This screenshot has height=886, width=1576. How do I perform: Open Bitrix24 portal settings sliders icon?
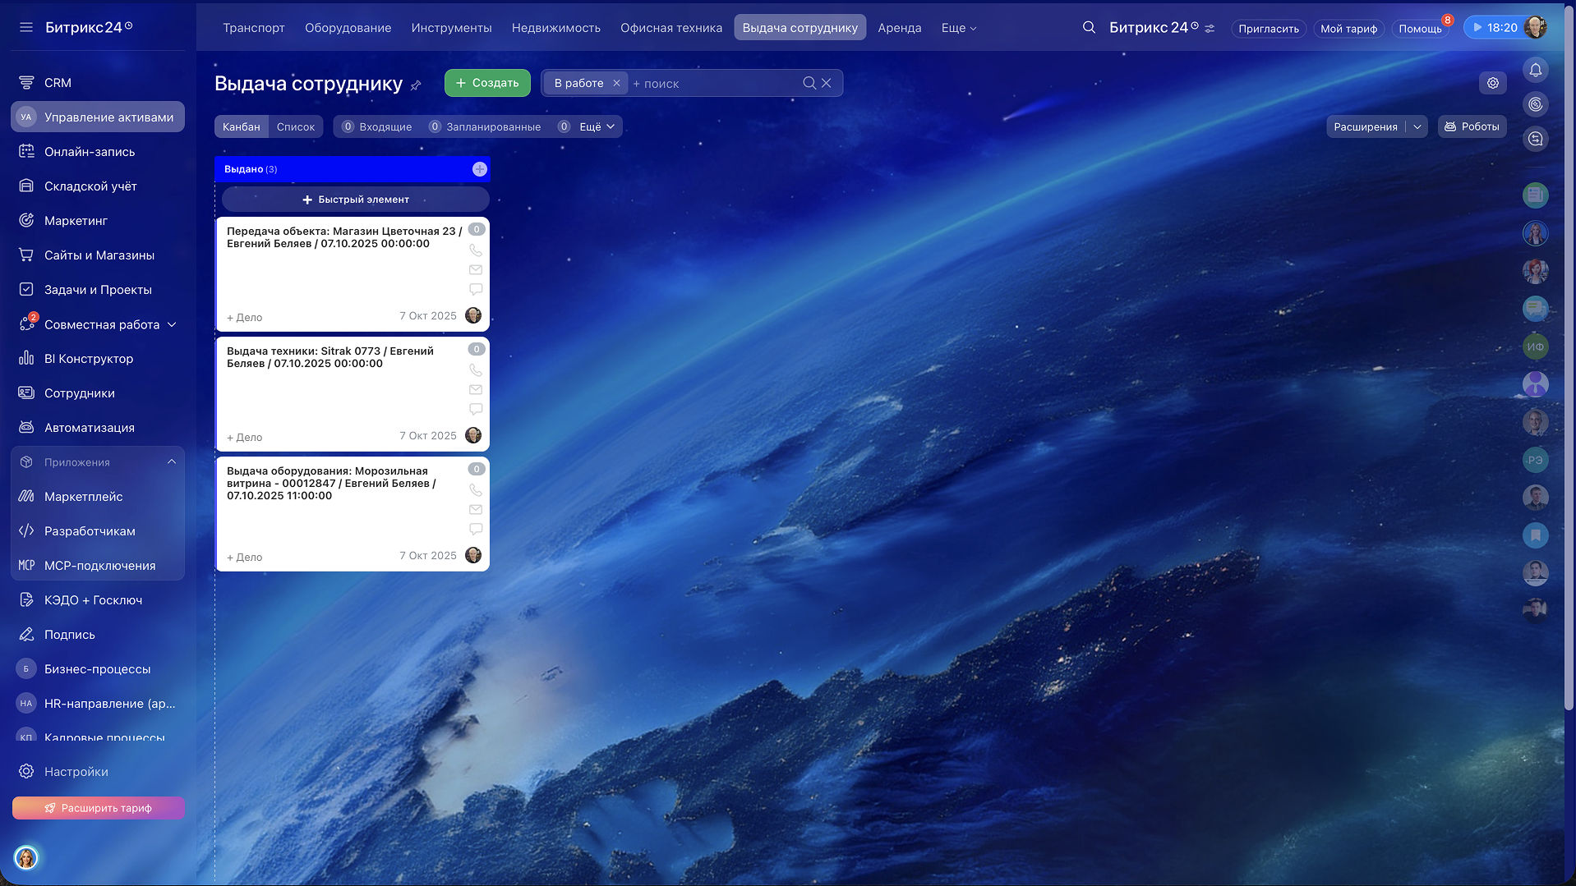(1210, 28)
